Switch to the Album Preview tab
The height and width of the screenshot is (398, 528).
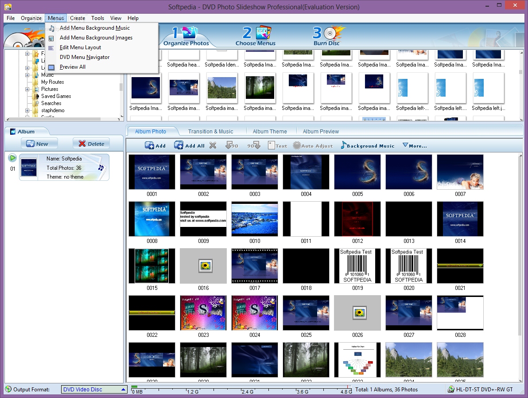pos(321,132)
